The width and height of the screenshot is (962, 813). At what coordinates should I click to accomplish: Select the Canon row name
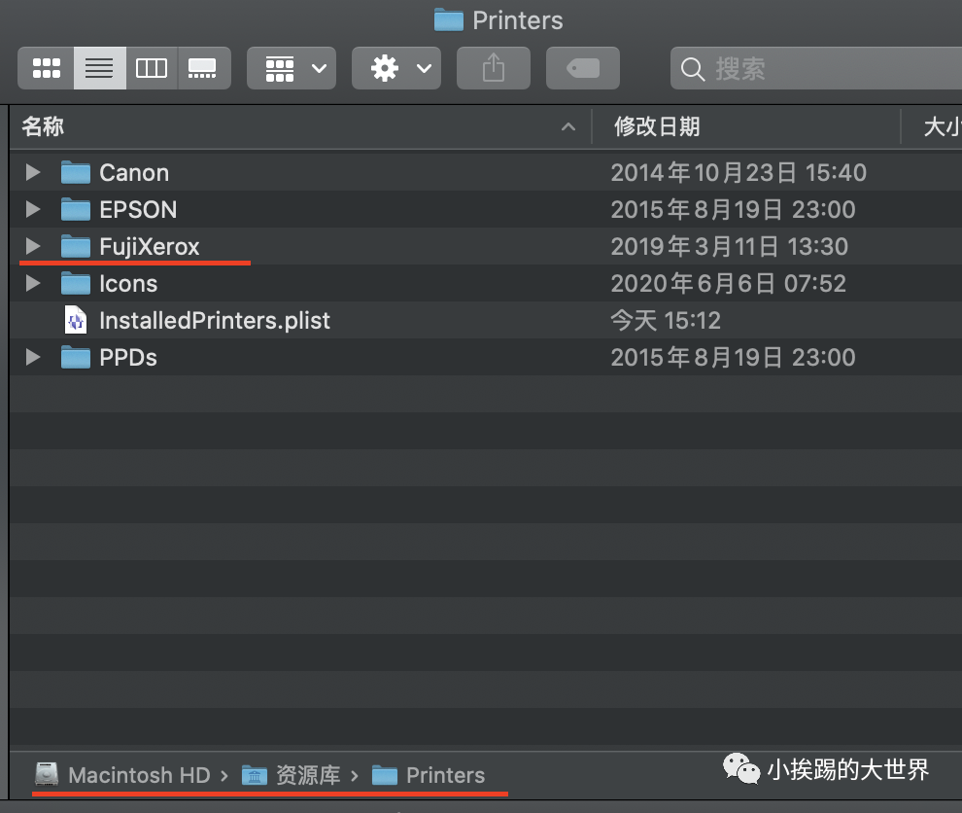pyautogui.click(x=134, y=173)
